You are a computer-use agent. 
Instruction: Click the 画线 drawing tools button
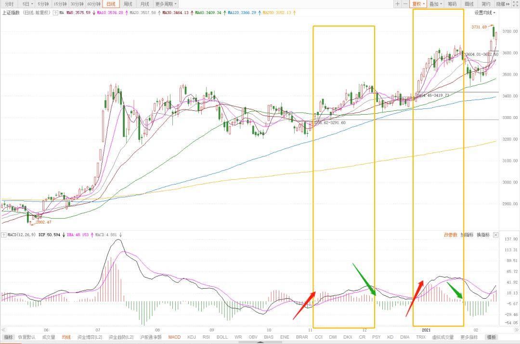point(469,4)
